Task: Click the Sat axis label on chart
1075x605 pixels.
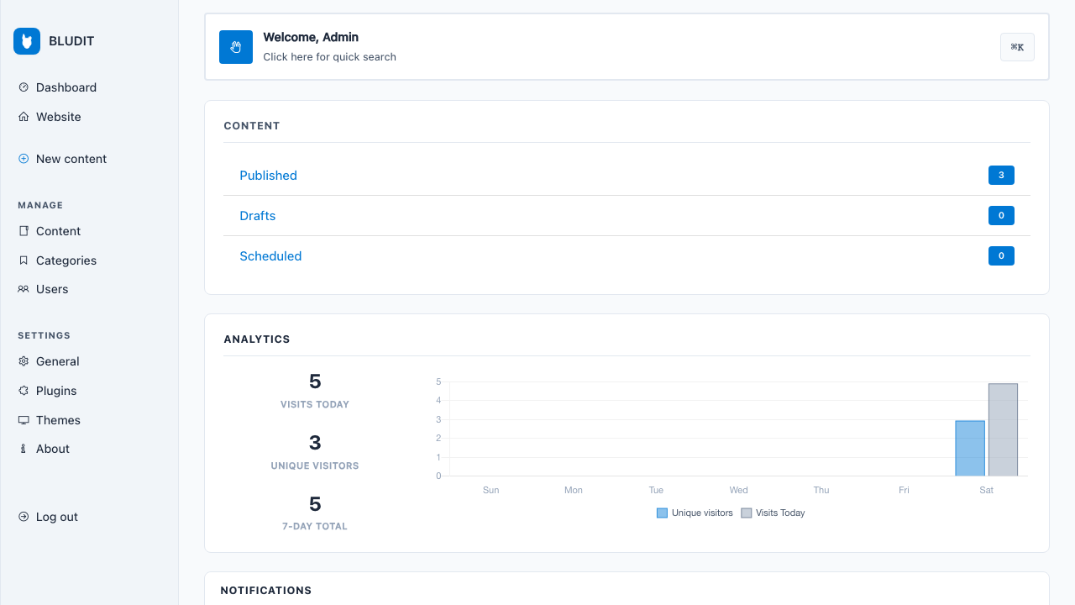Action: point(986,490)
